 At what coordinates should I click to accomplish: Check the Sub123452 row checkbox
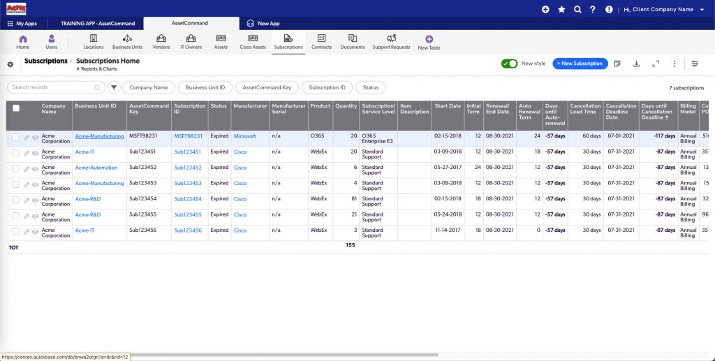(x=16, y=169)
